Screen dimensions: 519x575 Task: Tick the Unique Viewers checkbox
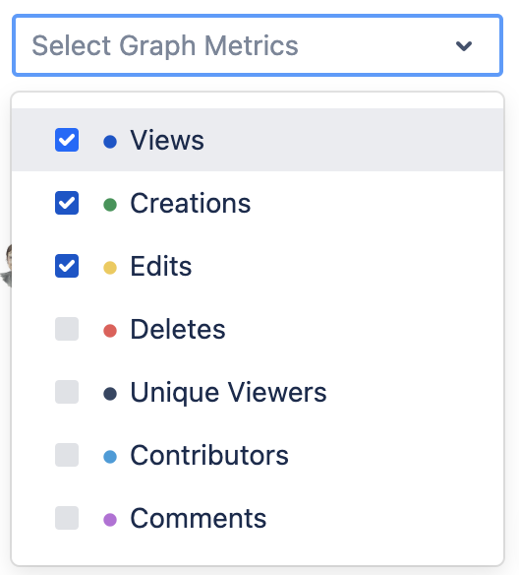(x=67, y=392)
